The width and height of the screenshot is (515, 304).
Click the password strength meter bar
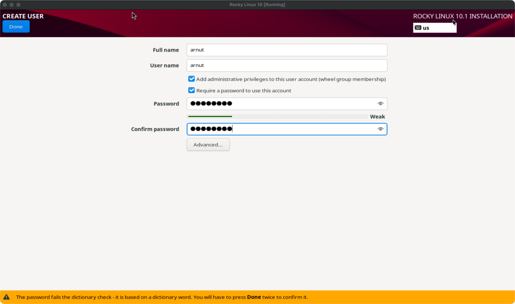pos(277,117)
